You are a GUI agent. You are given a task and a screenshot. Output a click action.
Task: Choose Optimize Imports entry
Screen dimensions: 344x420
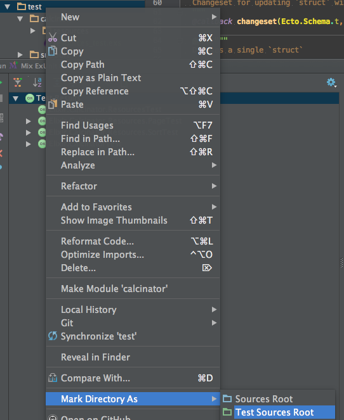click(133, 255)
